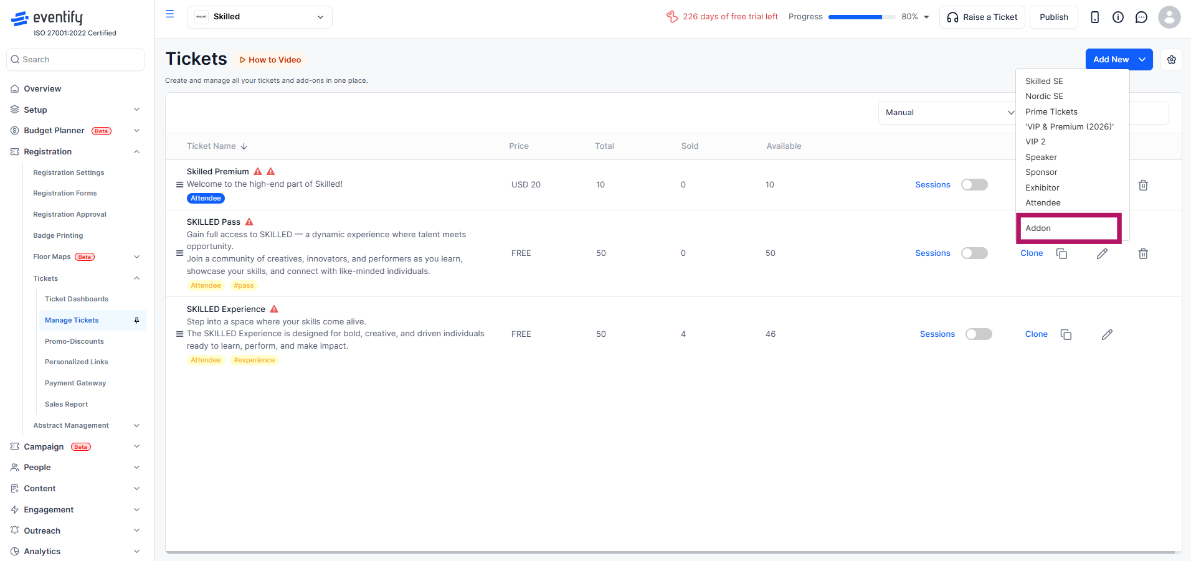1191x561 pixels.
Task: Sort by Ticket Name arrow
Action: tap(244, 146)
